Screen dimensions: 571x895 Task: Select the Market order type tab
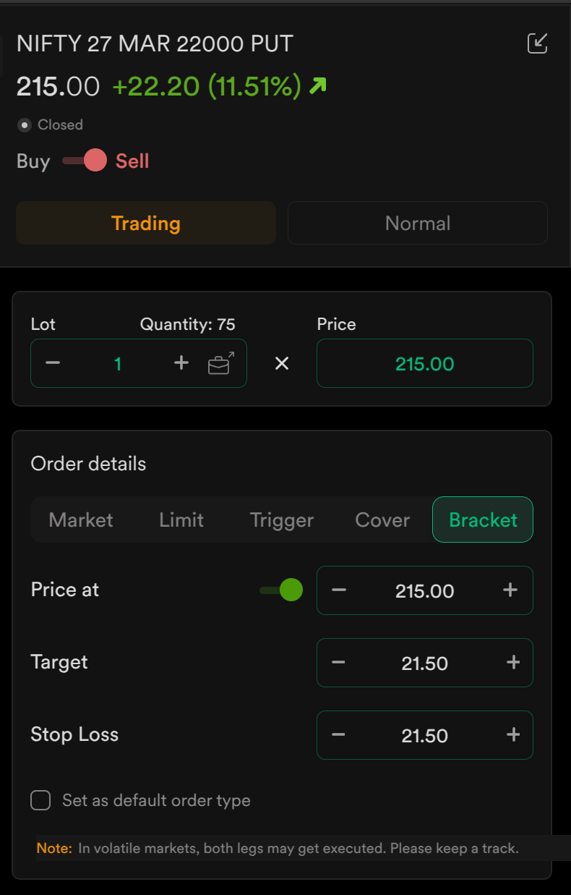[81, 519]
